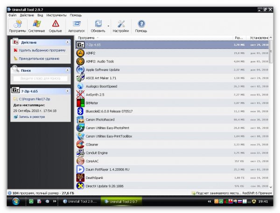Click Удалить выбранную программу

[42, 50]
